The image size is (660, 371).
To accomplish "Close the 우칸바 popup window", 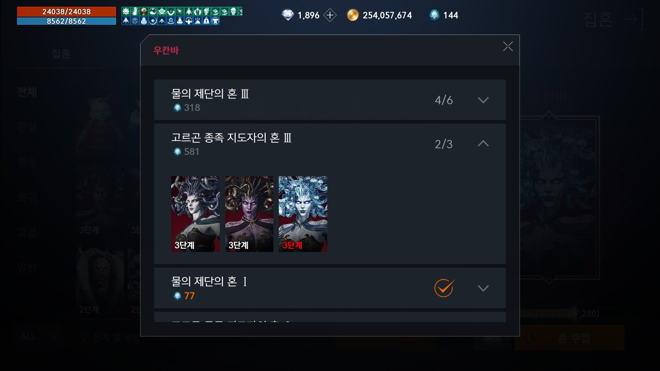I will (x=508, y=46).
